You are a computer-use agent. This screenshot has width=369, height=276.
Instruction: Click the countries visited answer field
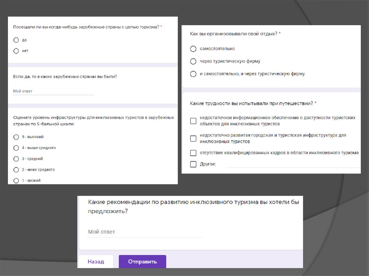(53, 91)
